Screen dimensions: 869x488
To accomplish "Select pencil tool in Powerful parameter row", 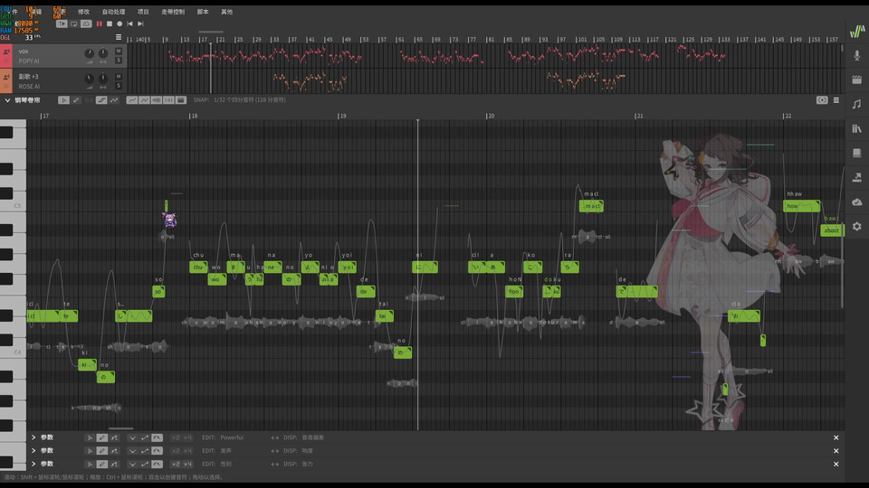I will pos(102,437).
